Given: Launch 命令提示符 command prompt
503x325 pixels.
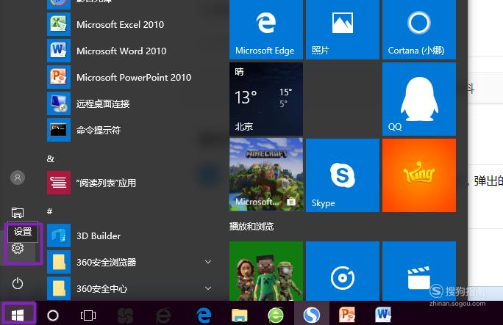Looking at the screenshot, I should point(128,130).
